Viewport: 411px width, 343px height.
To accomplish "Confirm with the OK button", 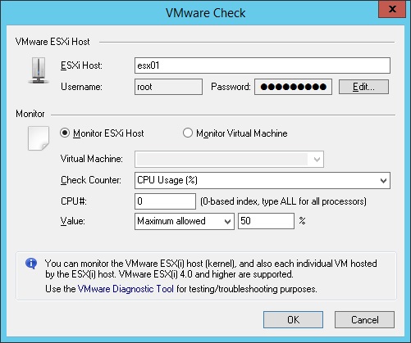I will click(293, 320).
